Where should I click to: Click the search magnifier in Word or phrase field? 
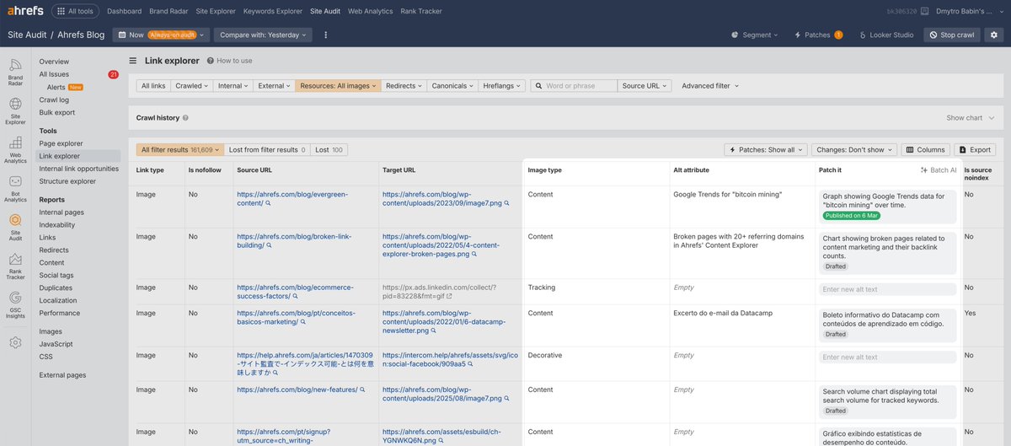(538, 86)
